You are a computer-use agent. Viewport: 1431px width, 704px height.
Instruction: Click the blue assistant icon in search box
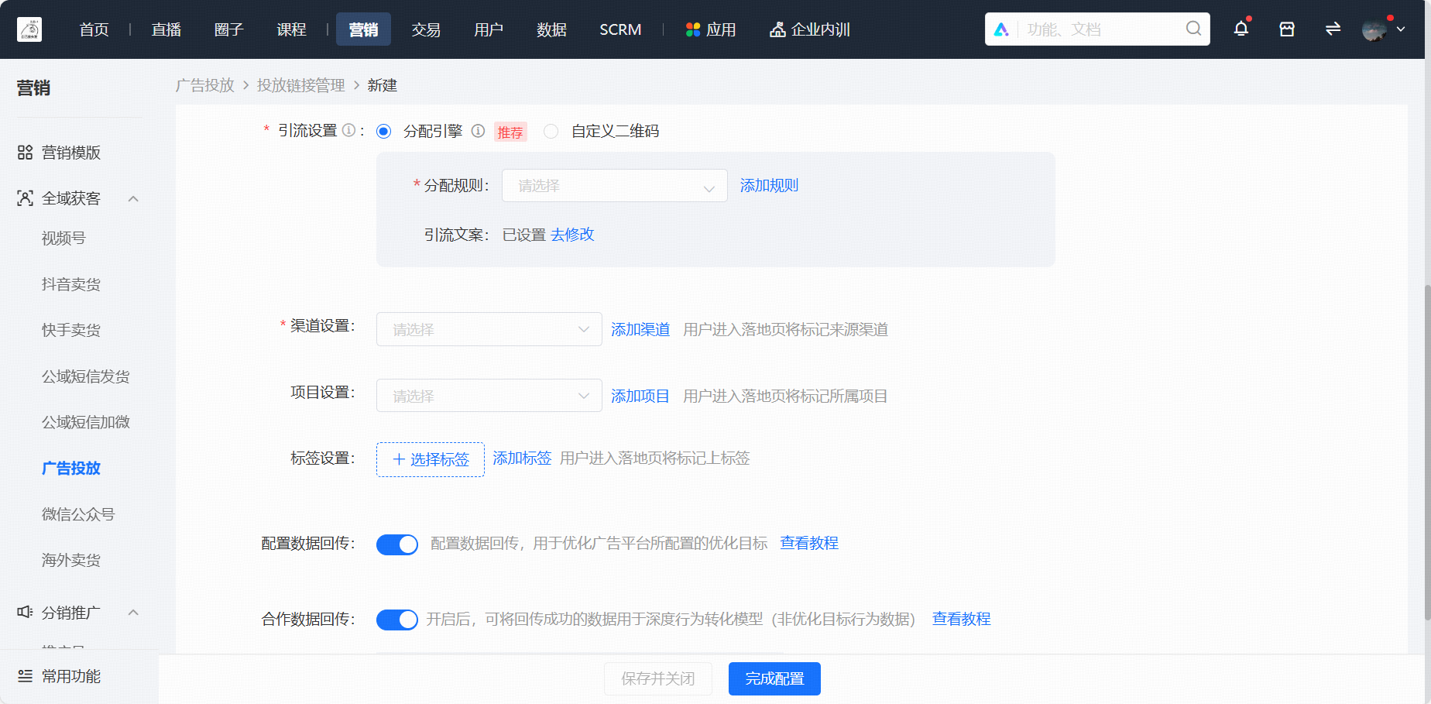(1001, 29)
